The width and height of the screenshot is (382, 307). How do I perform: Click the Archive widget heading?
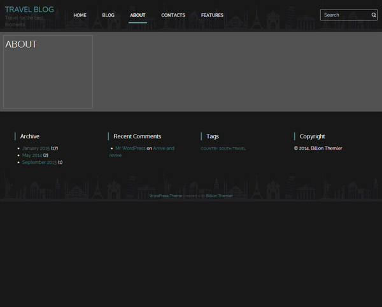pyautogui.click(x=29, y=136)
